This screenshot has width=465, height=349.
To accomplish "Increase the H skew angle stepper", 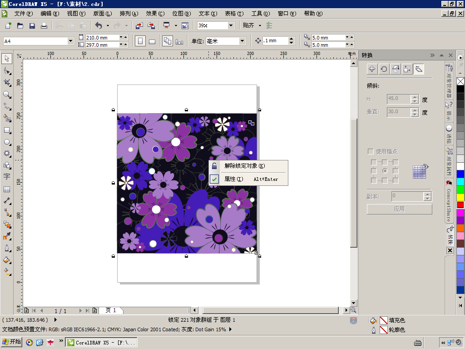I will [x=415, y=97].
